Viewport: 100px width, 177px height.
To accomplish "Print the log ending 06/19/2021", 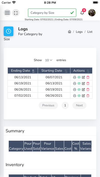I will (x=74, y=83).
